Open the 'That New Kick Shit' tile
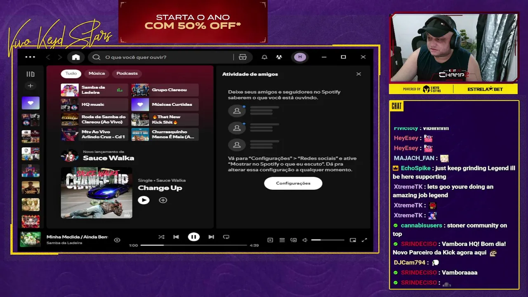 point(165,120)
